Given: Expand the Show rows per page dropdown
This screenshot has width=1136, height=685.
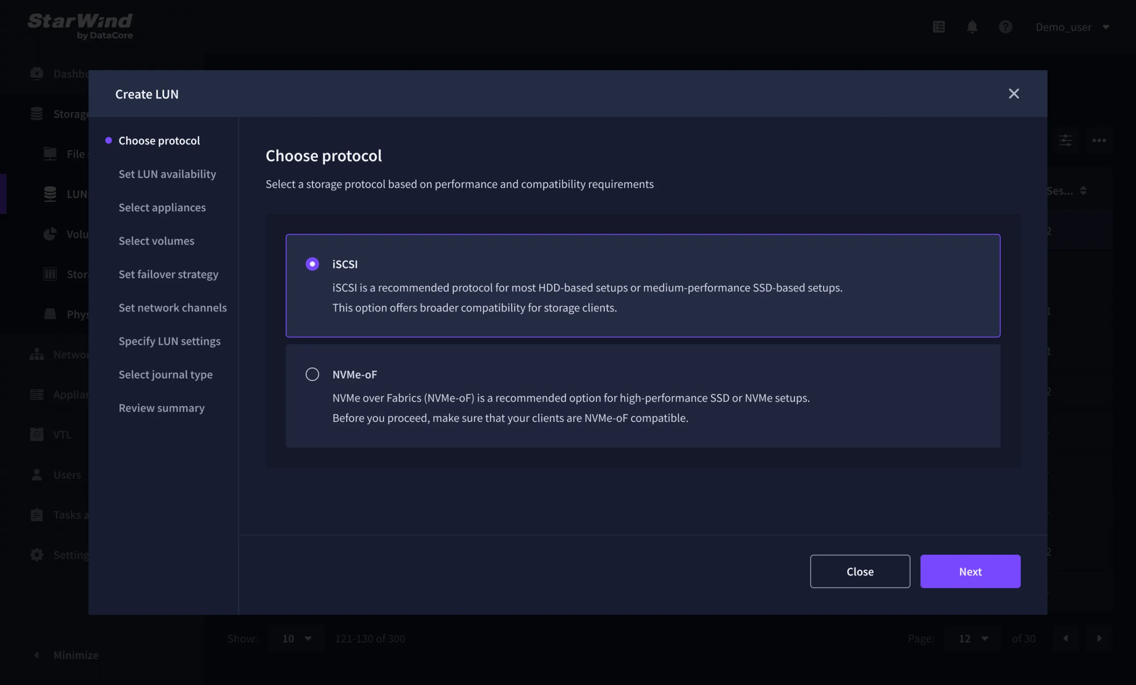Looking at the screenshot, I should tap(296, 638).
